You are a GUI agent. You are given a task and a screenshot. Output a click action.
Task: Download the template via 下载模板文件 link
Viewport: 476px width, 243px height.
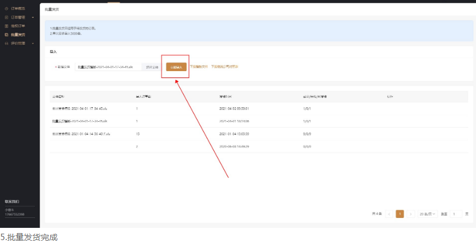coord(199,67)
